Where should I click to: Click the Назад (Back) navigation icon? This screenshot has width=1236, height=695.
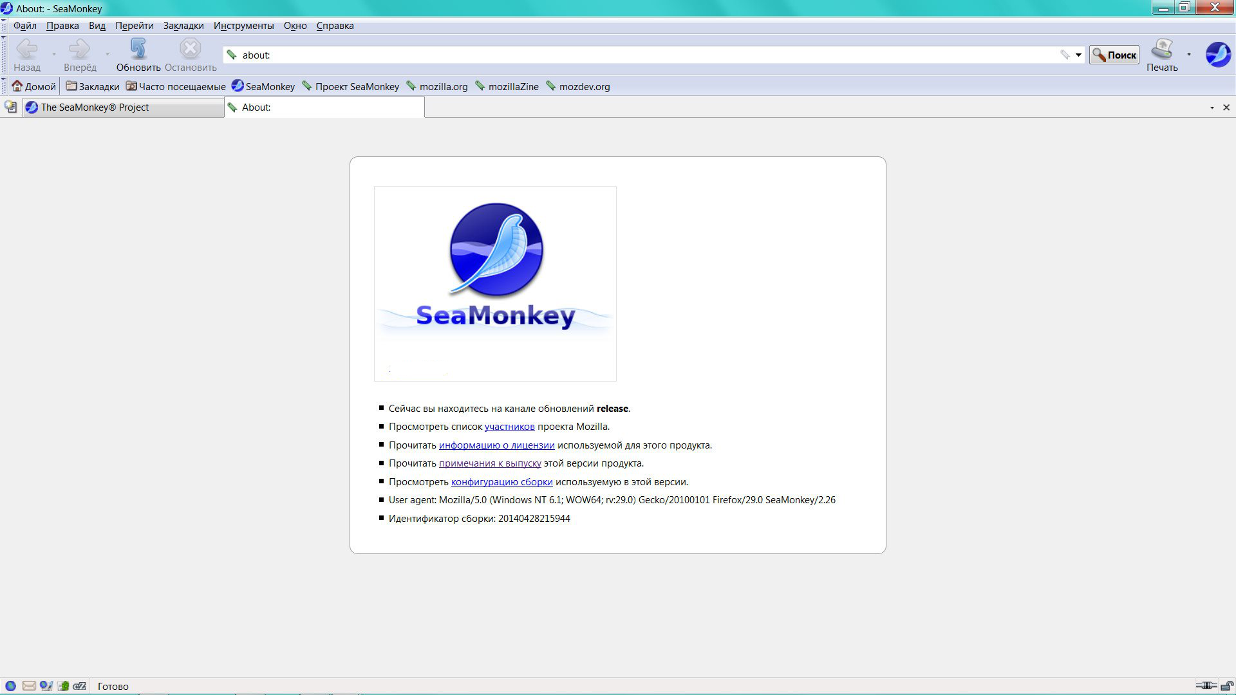point(27,49)
